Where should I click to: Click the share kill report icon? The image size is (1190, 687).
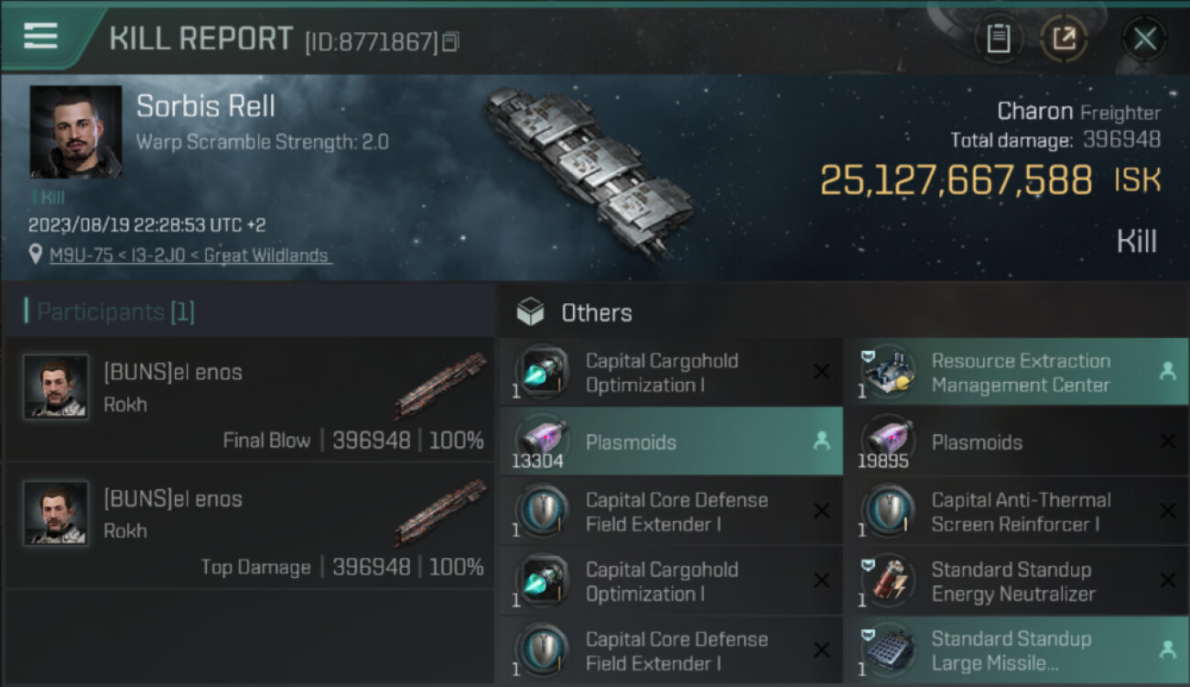[1064, 38]
